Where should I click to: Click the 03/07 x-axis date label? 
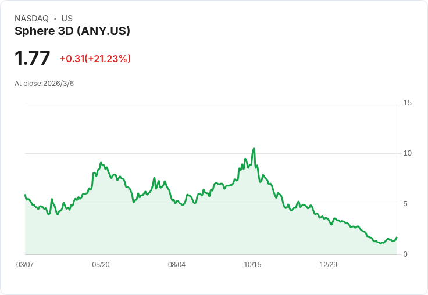coord(25,265)
